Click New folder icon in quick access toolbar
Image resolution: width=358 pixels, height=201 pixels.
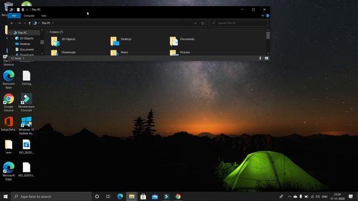pos(23,9)
